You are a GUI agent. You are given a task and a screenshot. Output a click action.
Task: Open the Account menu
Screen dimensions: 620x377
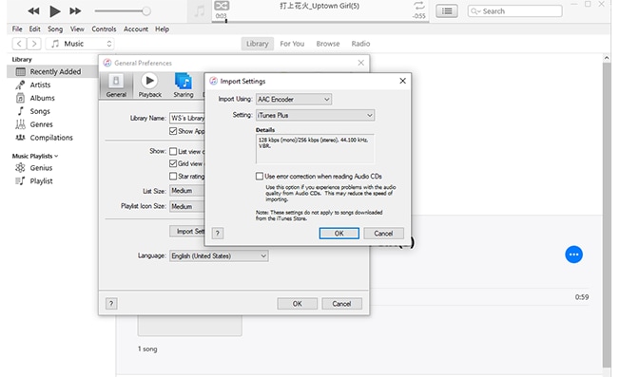[x=136, y=28]
